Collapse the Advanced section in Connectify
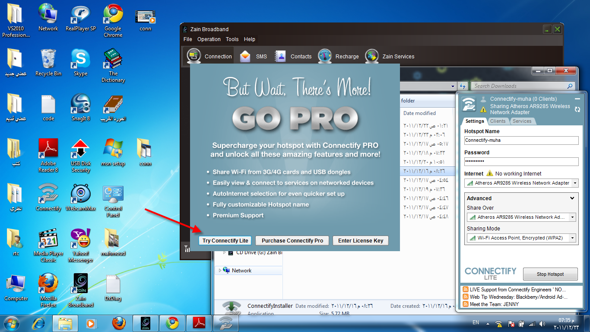The height and width of the screenshot is (332, 590). pyautogui.click(x=572, y=198)
